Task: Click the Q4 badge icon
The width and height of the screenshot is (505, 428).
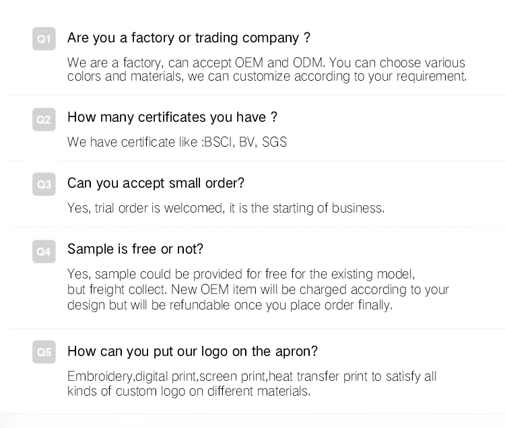Action: (44, 251)
